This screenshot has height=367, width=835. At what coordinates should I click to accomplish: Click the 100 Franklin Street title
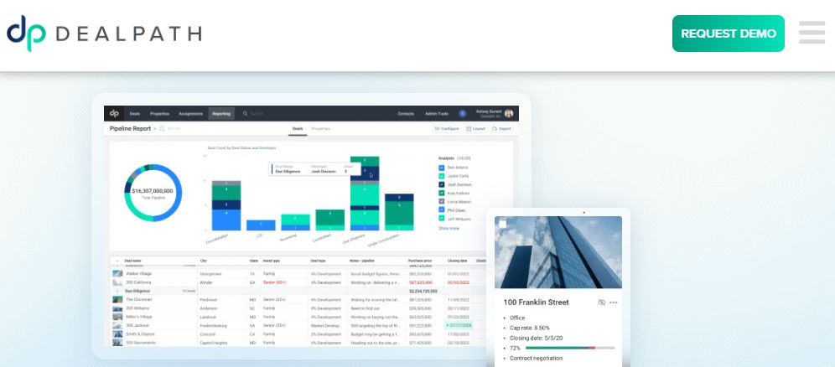(x=536, y=302)
